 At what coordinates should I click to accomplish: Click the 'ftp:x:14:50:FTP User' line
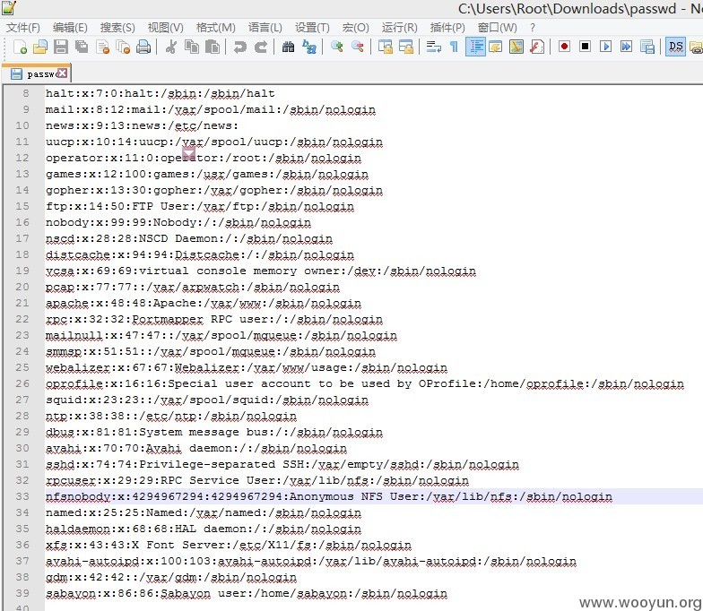pos(200,206)
